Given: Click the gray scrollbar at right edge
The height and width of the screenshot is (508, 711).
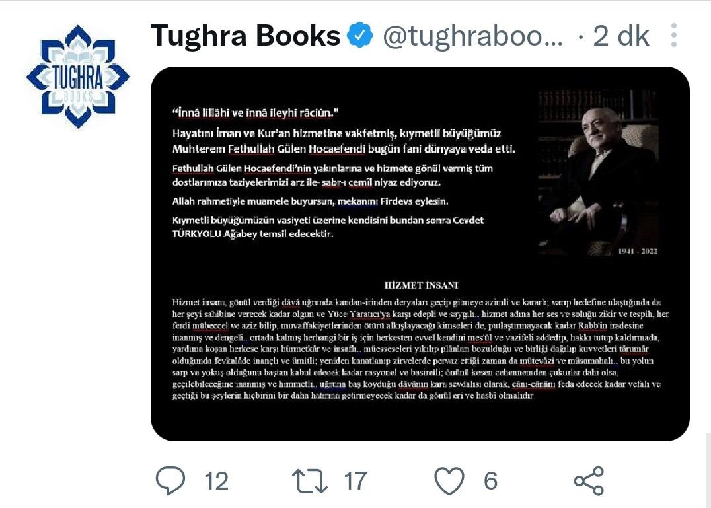Looking at the screenshot, I should (x=708, y=470).
